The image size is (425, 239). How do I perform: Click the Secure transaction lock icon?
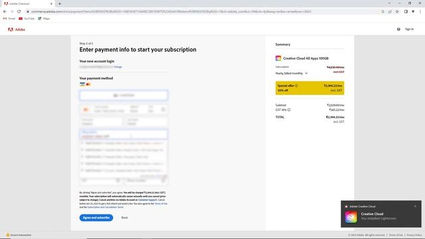tap(8, 234)
